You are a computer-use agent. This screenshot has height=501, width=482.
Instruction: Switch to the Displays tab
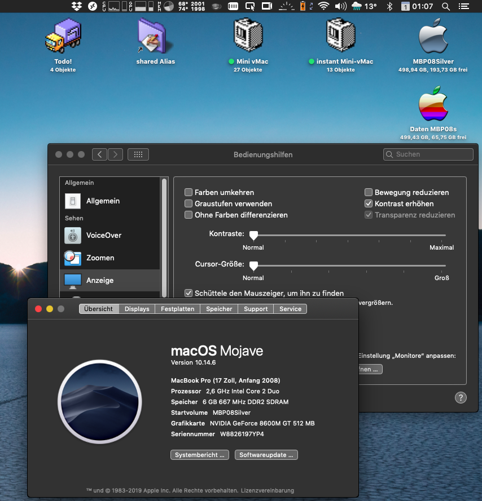coord(137,309)
